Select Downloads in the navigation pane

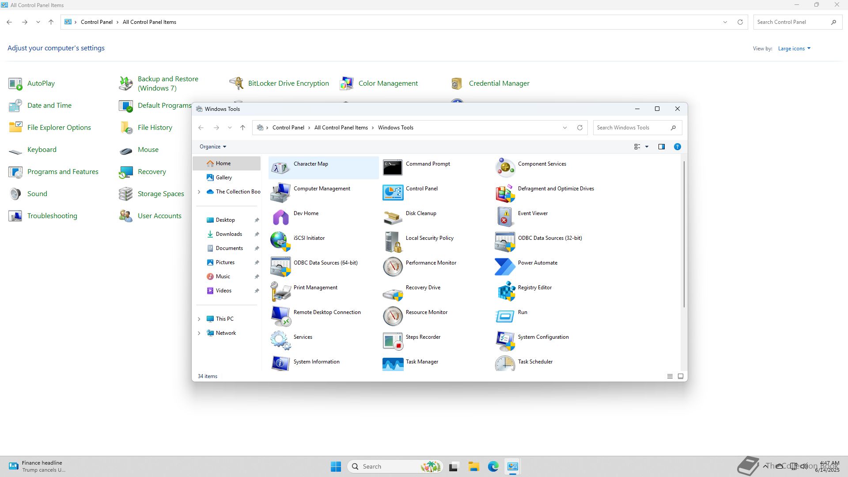pos(229,234)
